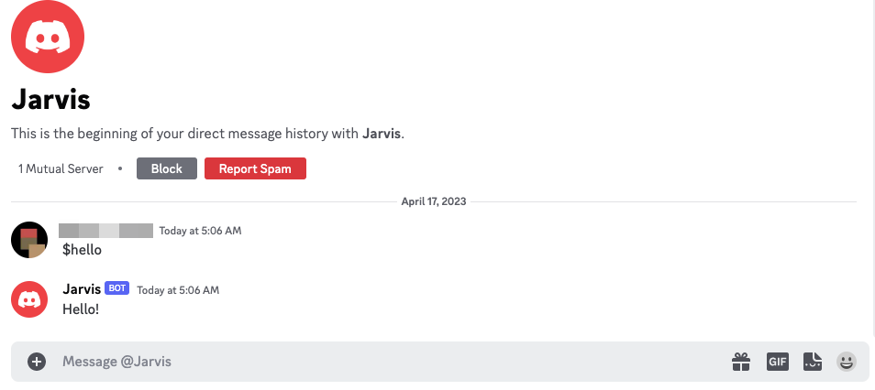Select the $hello message text
Image resolution: width=875 pixels, height=390 pixels.
(82, 250)
